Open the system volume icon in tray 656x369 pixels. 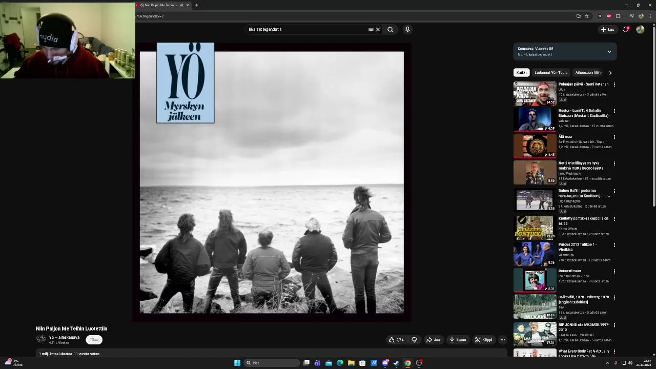click(x=630, y=363)
